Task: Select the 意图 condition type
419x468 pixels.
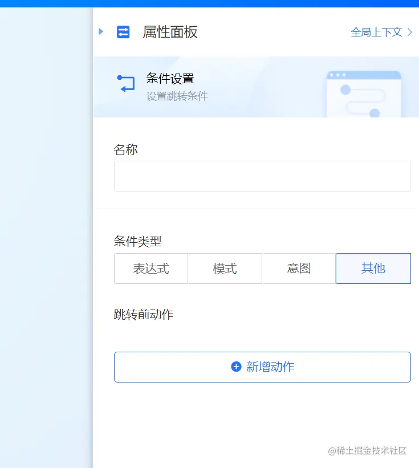Action: (x=299, y=268)
